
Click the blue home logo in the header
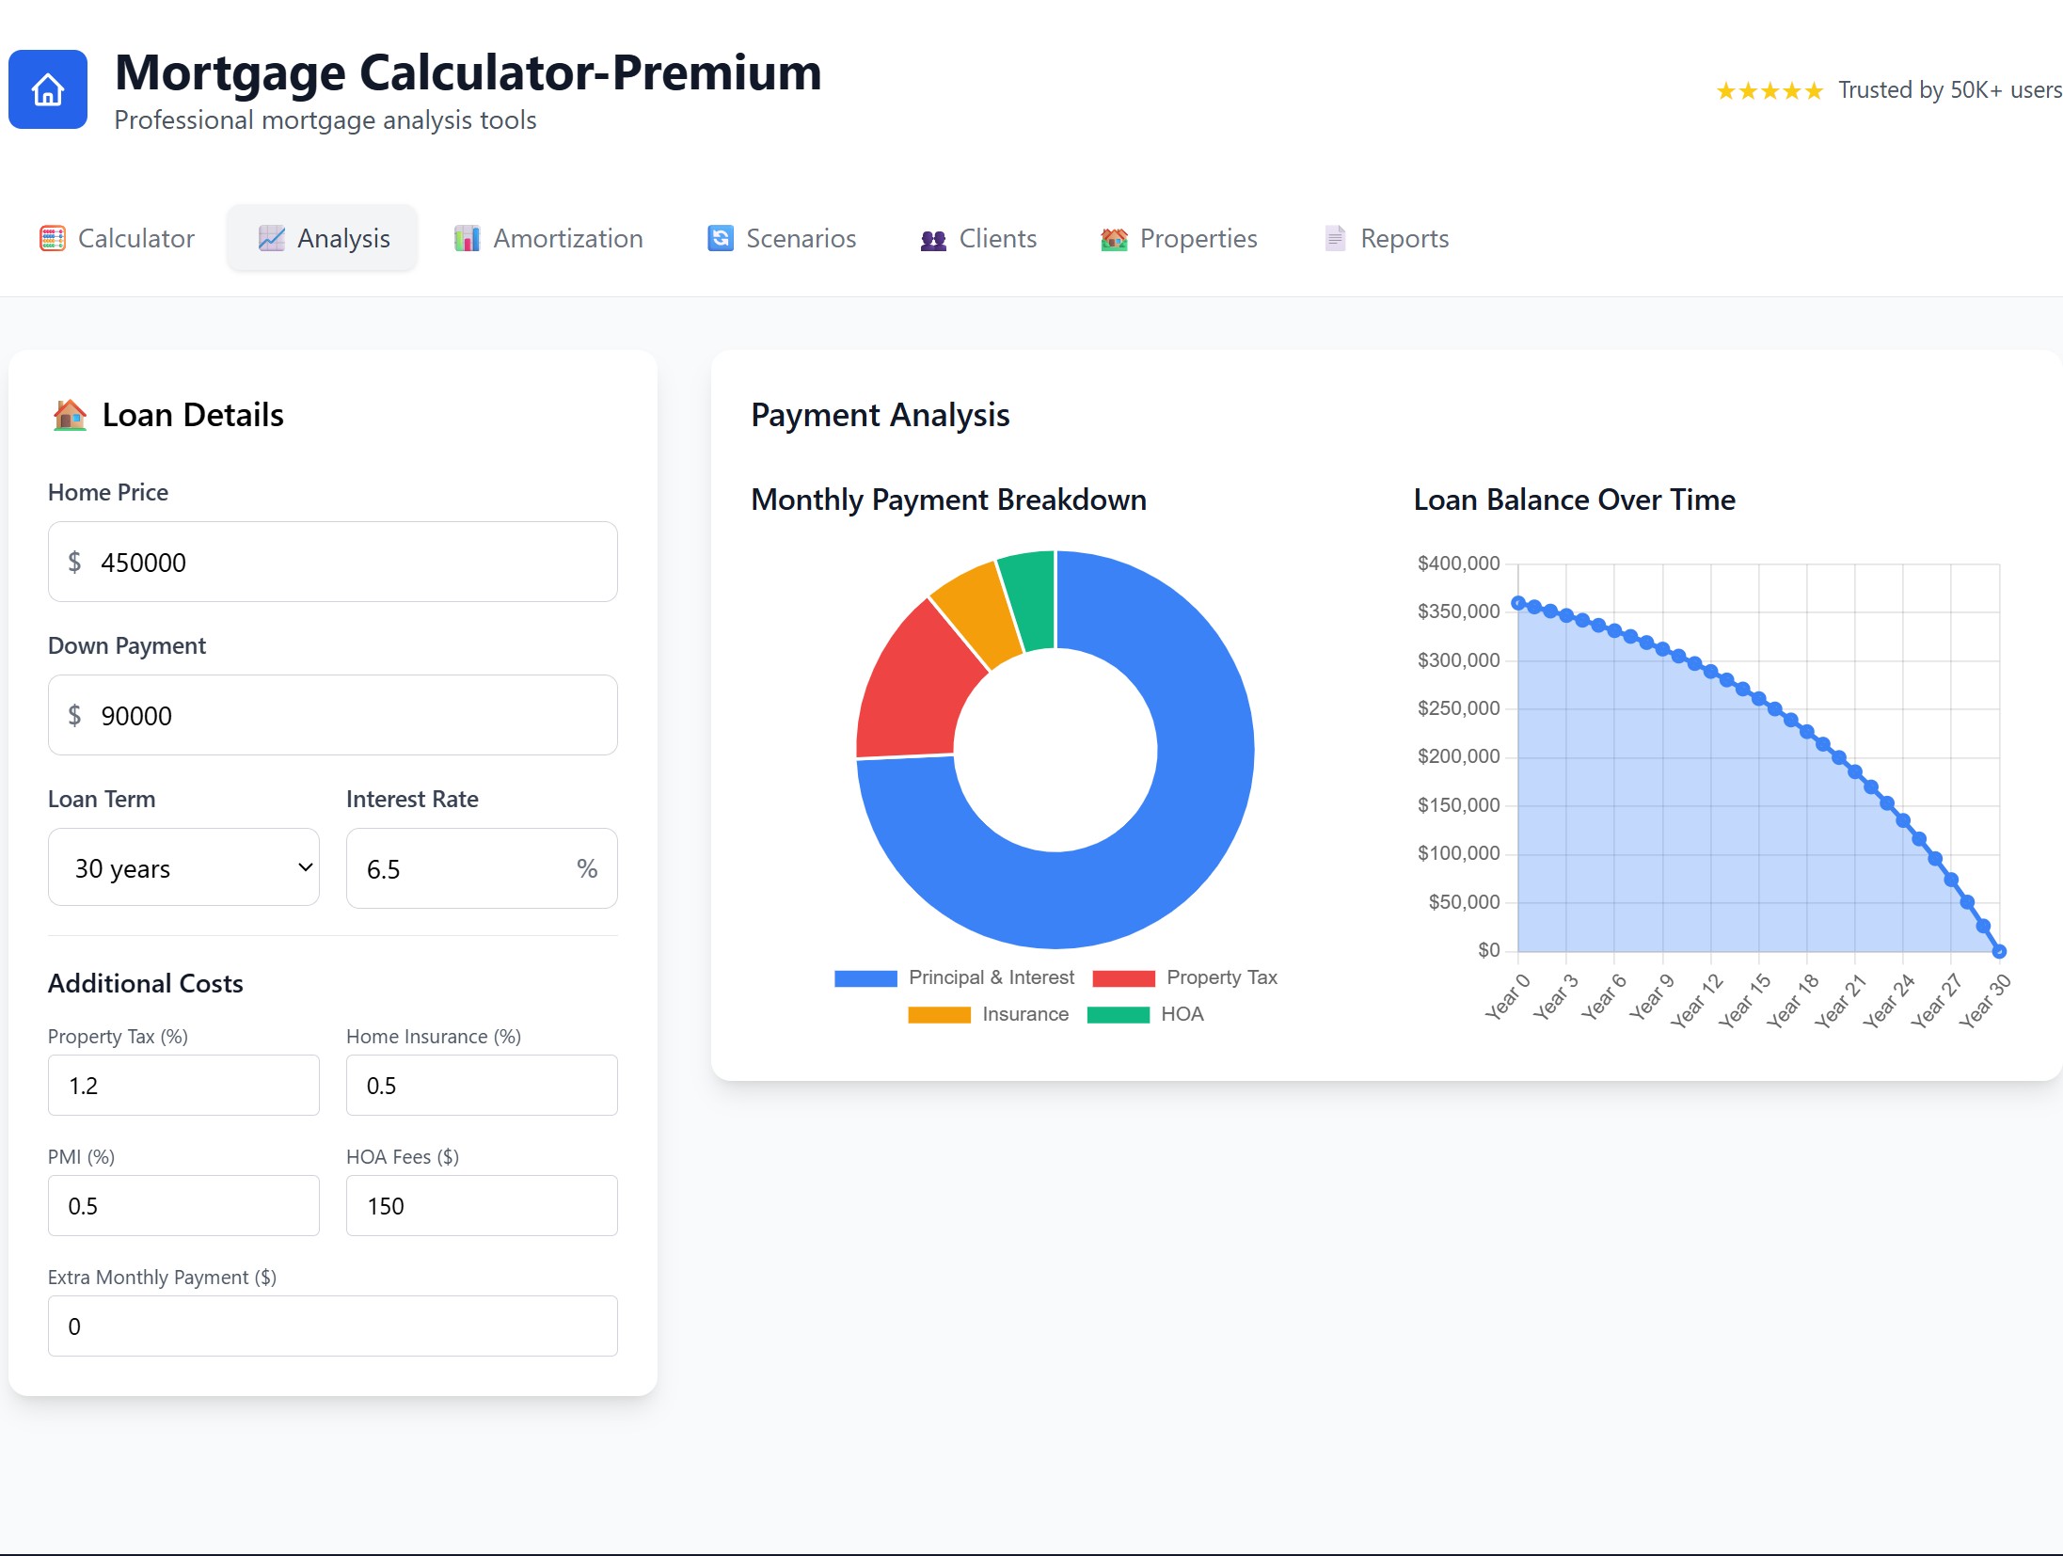click(x=47, y=89)
